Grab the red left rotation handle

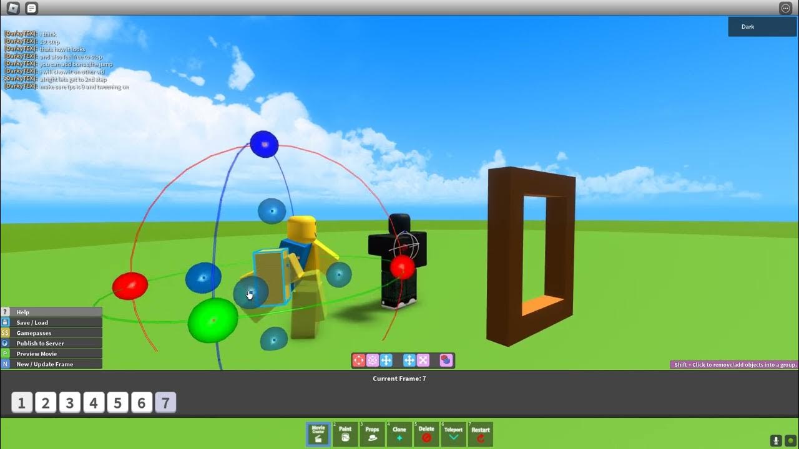(130, 286)
